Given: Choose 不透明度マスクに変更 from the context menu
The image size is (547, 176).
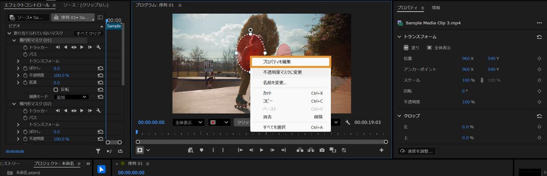Looking at the screenshot, I should click(290, 72).
